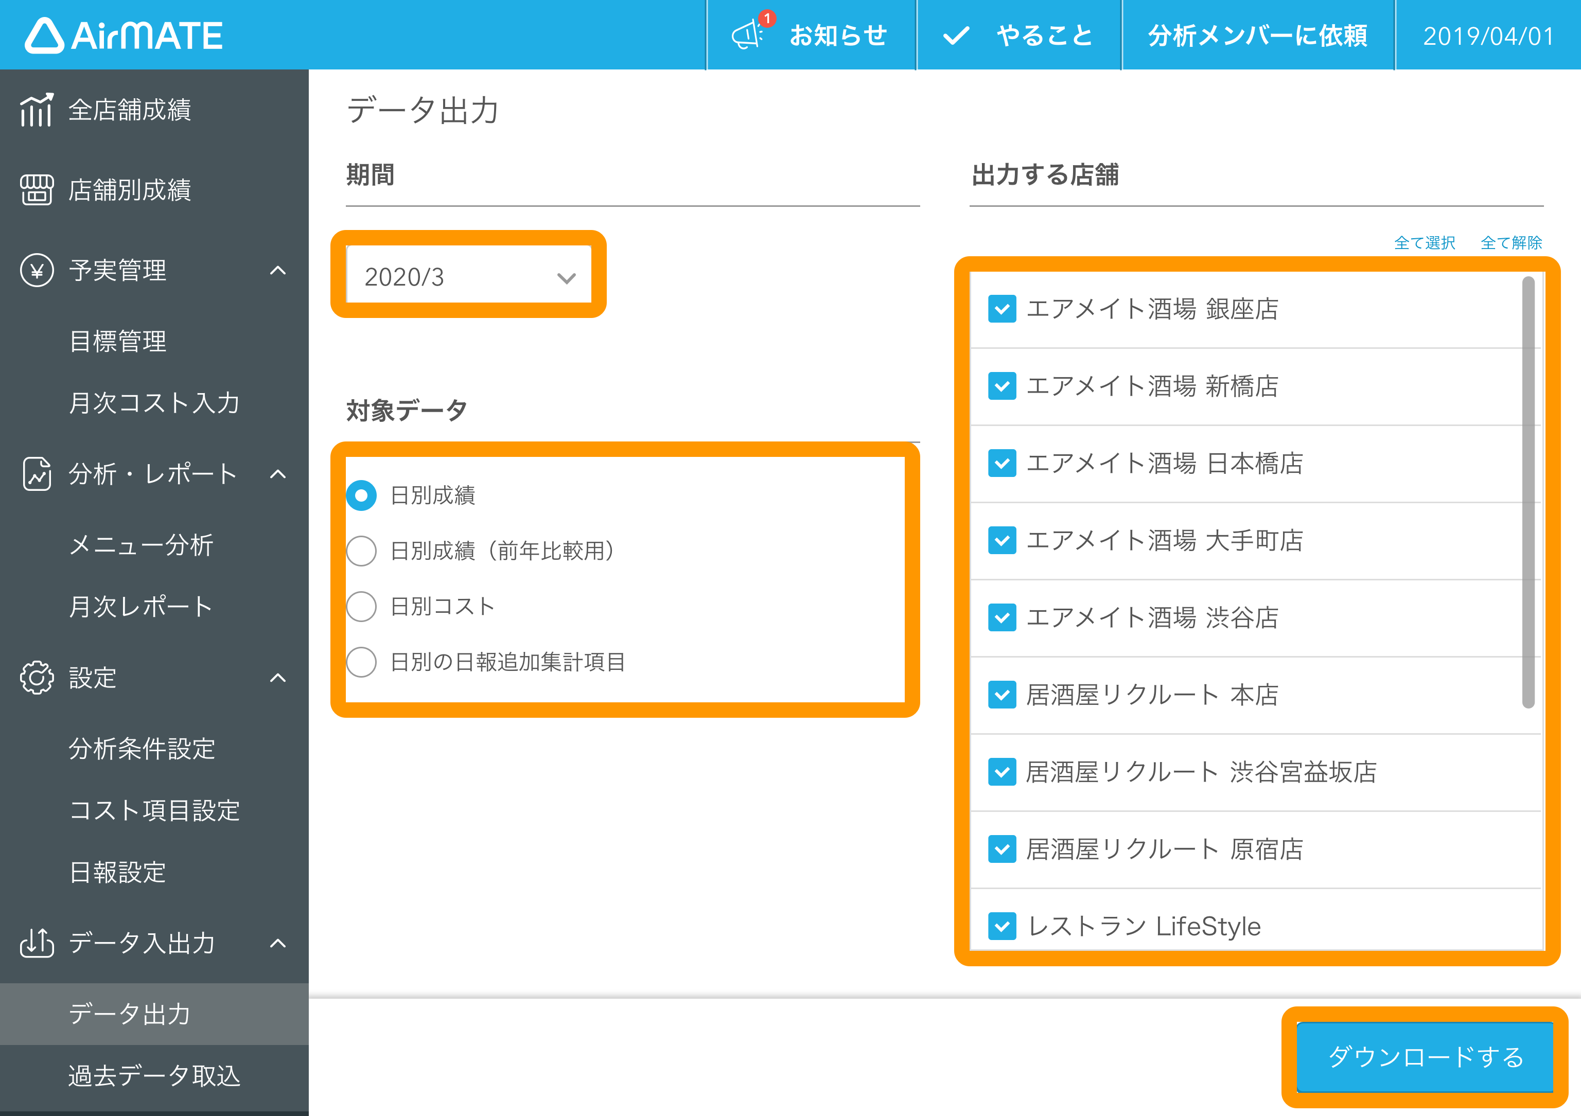Click the やること checkmark icon

(x=956, y=35)
